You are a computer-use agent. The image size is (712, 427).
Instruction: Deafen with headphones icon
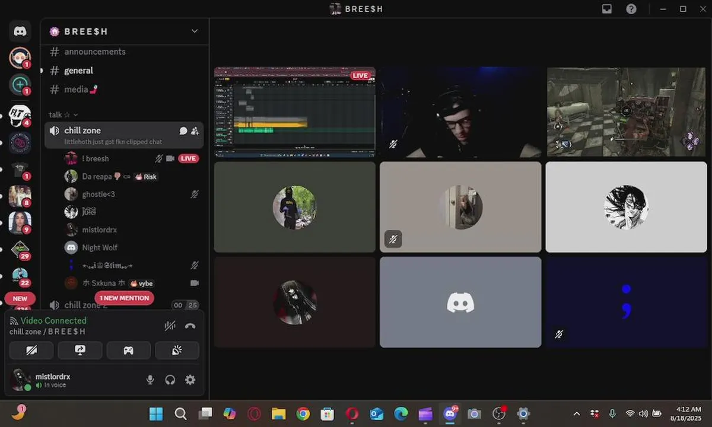170,380
